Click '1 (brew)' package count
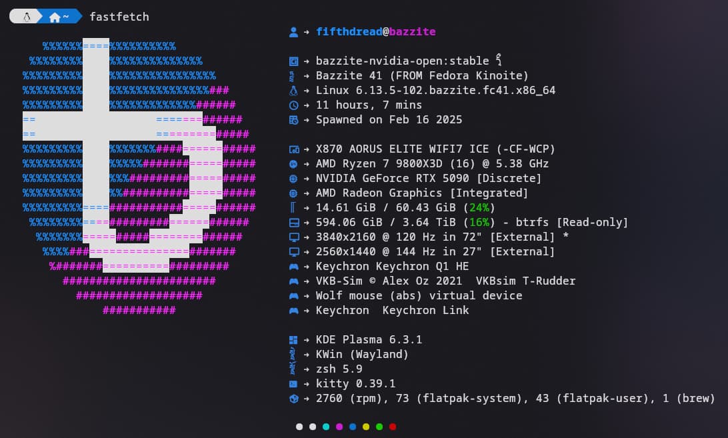 click(689, 398)
